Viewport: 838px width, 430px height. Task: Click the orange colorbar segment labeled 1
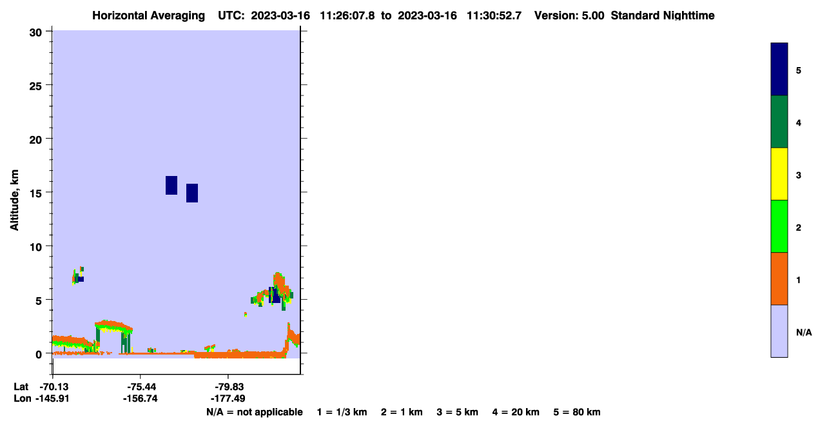tap(779, 279)
